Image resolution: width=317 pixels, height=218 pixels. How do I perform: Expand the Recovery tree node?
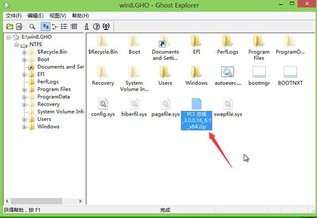pos(24,105)
